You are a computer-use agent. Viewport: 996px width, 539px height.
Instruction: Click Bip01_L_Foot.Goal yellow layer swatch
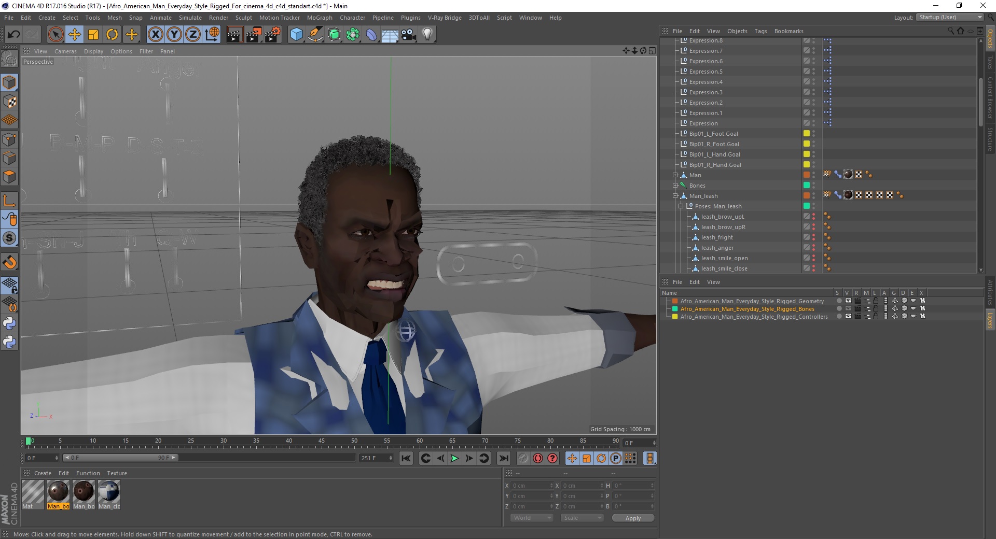806,134
